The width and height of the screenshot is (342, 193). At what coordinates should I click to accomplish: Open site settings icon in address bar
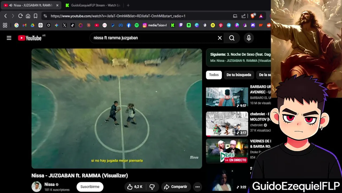pyautogui.click(x=45, y=16)
